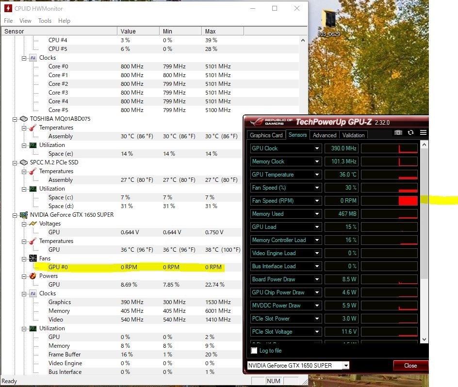Open the GPU Temperature sensor dropdown
The height and width of the screenshot is (387, 458).
click(x=317, y=175)
